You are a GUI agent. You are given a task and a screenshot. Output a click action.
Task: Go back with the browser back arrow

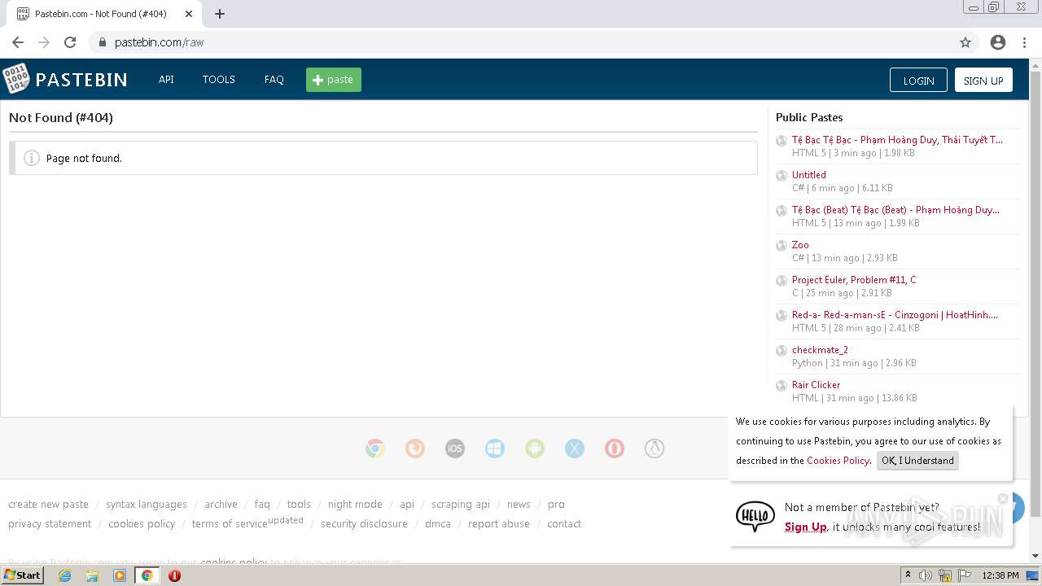click(x=18, y=42)
